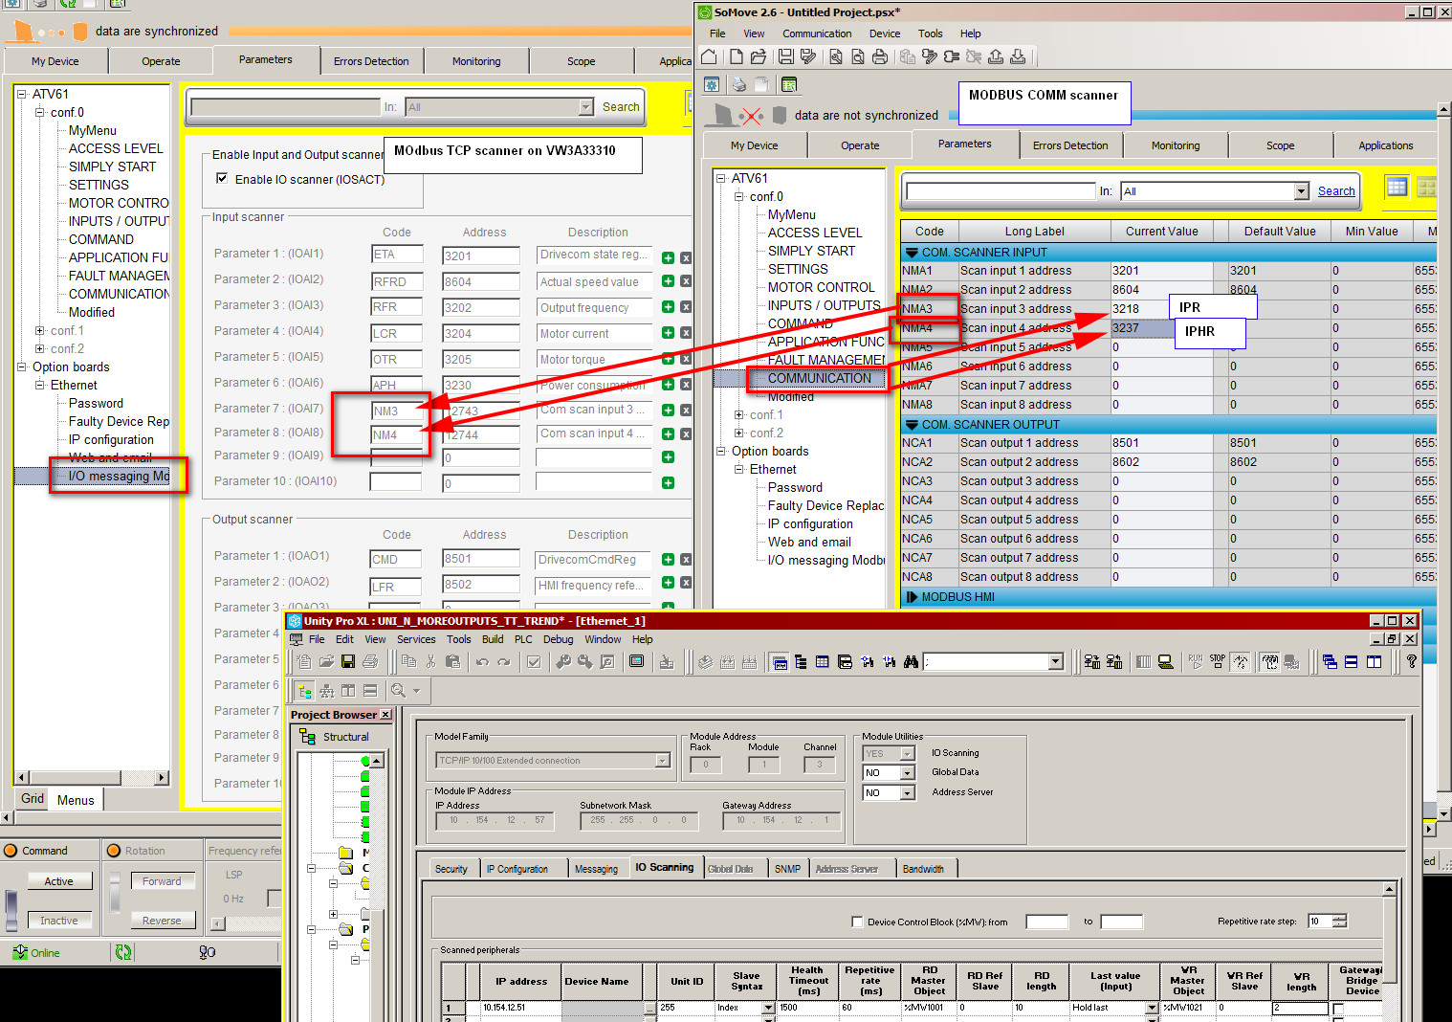
Task: Print from the SoMove toolbar printer icon
Action: click(879, 56)
